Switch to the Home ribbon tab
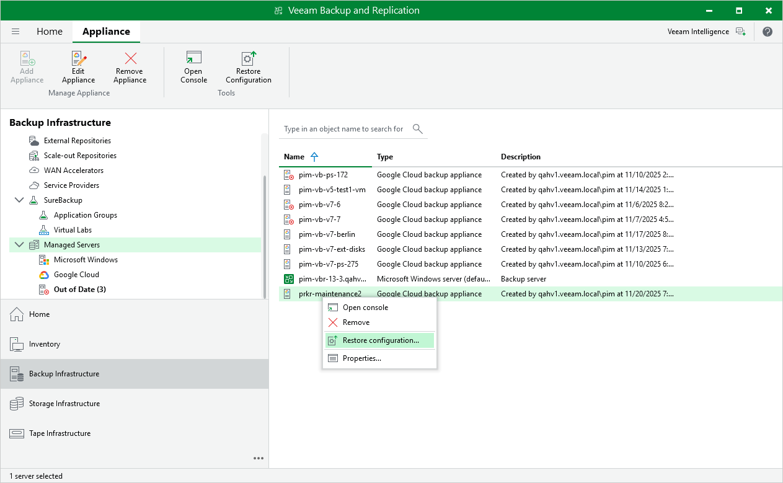This screenshot has width=783, height=483. tap(50, 32)
